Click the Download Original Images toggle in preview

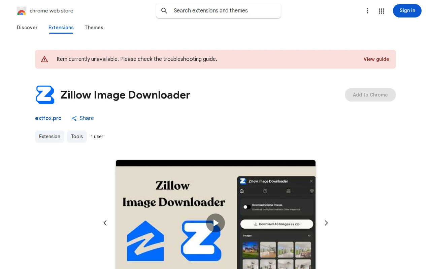point(247,207)
